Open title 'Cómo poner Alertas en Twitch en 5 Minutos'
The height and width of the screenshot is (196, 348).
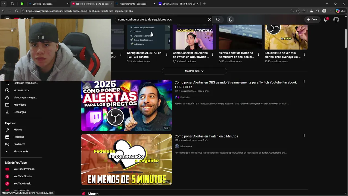(206, 136)
